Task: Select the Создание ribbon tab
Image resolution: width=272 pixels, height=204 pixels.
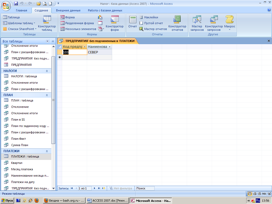Action: (x=41, y=10)
